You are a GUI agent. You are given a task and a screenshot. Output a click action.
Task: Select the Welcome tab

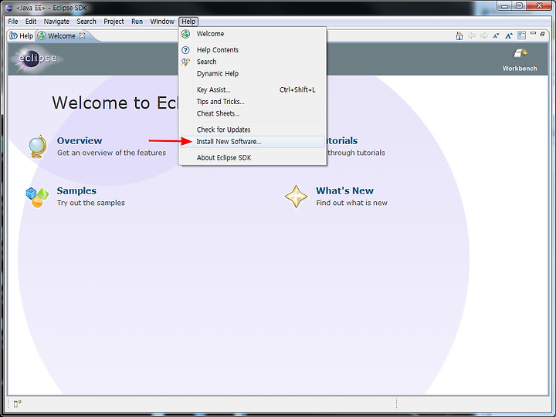pyautogui.click(x=61, y=35)
